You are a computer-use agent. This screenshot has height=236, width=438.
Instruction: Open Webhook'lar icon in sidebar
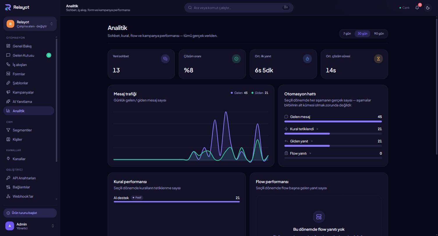point(8,196)
